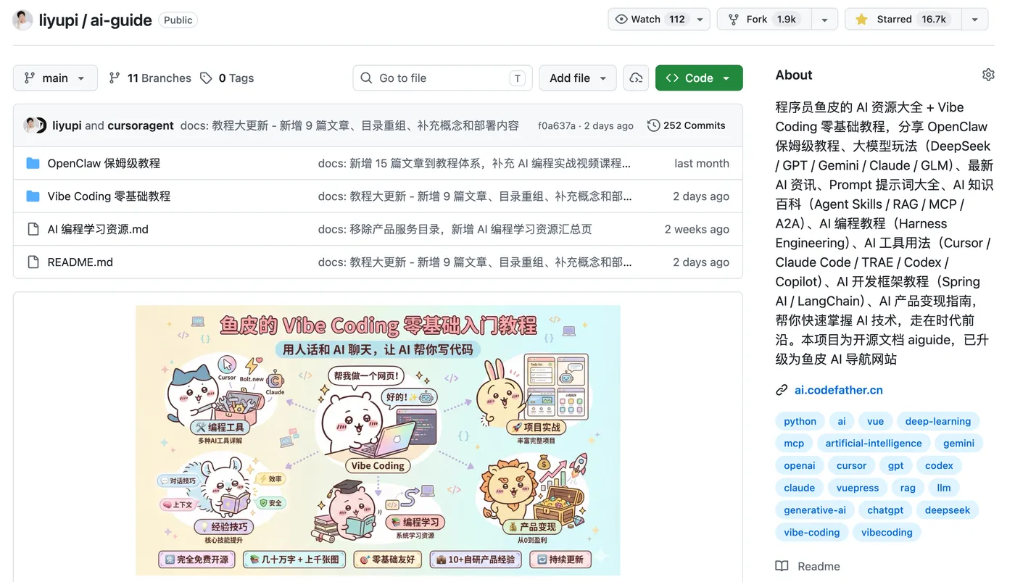Click the Tags label icon

[206, 78]
